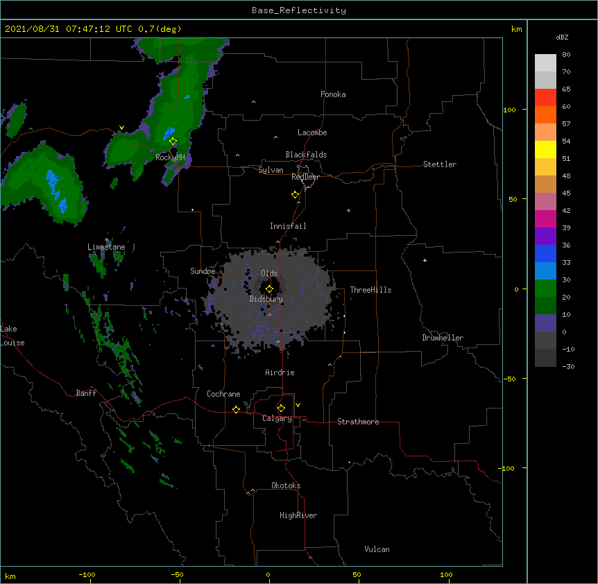598x584 pixels.
Task: Click the Airdrie city label
Action: click(x=280, y=372)
